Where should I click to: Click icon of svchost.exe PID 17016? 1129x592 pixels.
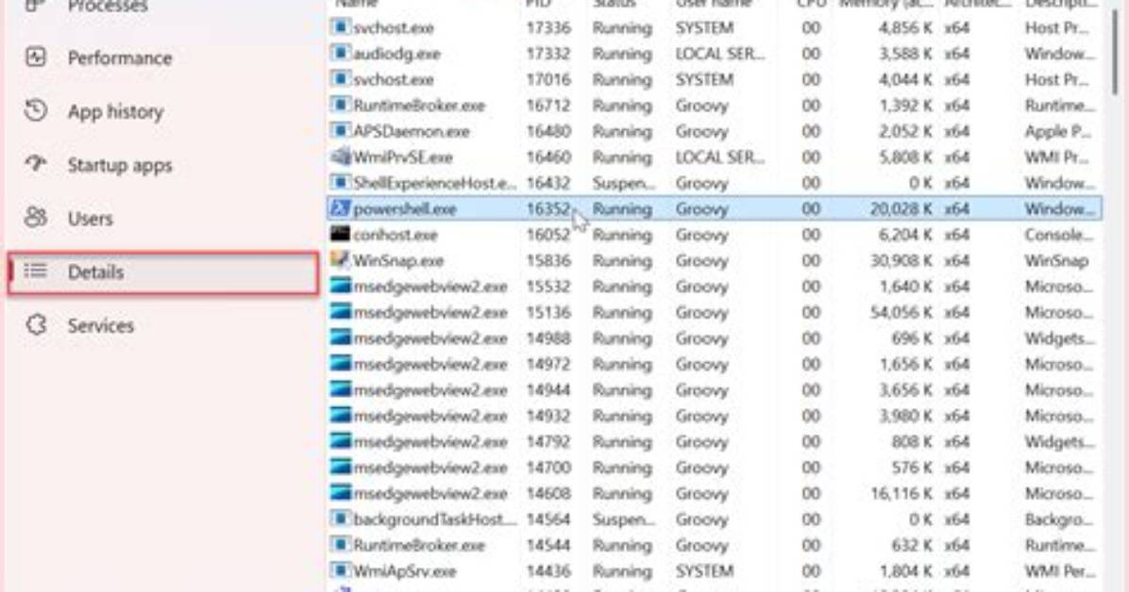340,78
